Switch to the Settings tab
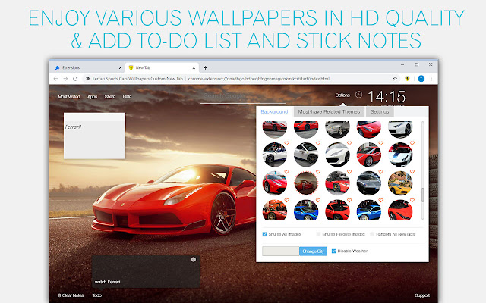Image resolution: width=486 pixels, height=303 pixels. point(380,111)
